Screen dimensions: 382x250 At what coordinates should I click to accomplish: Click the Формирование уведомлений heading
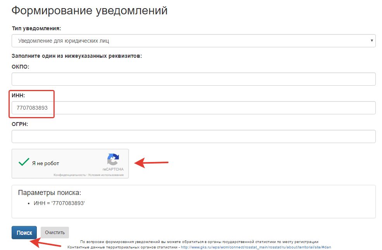click(89, 10)
